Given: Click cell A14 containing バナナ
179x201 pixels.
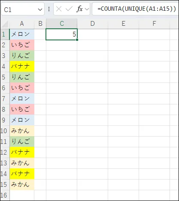Looking at the screenshot, I should [22, 174].
